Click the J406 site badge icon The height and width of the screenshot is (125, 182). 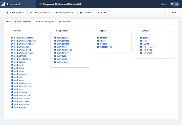click(175, 4)
